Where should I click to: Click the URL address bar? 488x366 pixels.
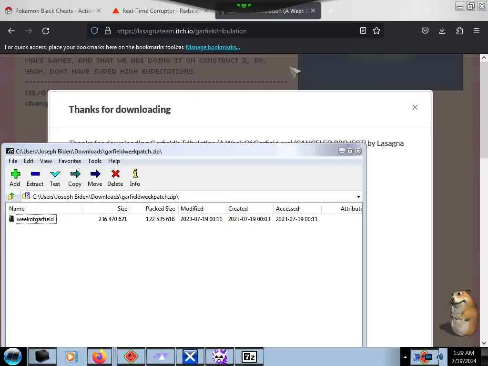point(235,31)
